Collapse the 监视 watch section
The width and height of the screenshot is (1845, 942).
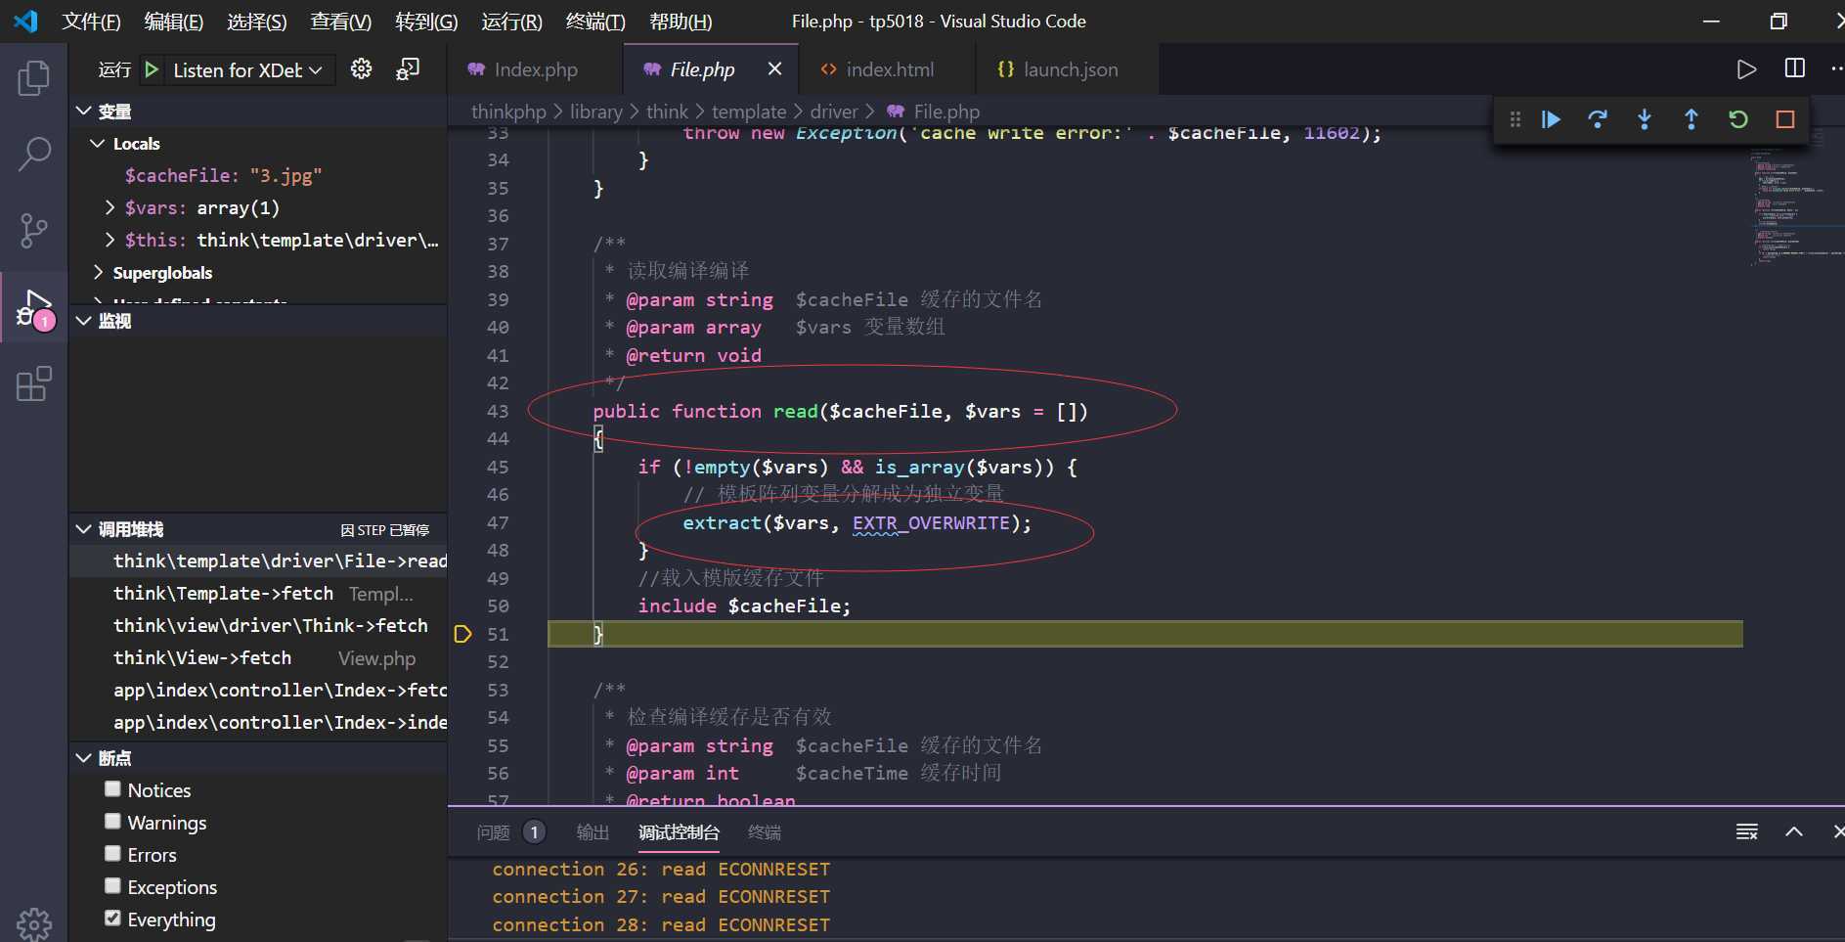(84, 321)
